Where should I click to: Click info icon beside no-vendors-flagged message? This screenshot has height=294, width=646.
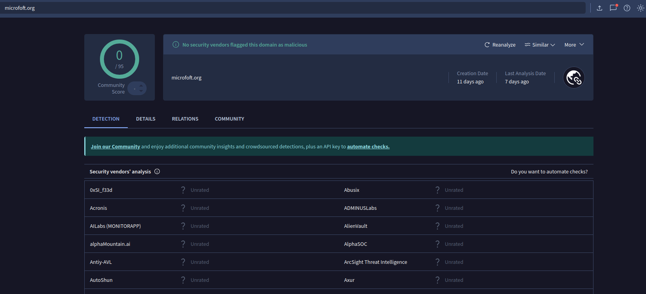point(176,45)
